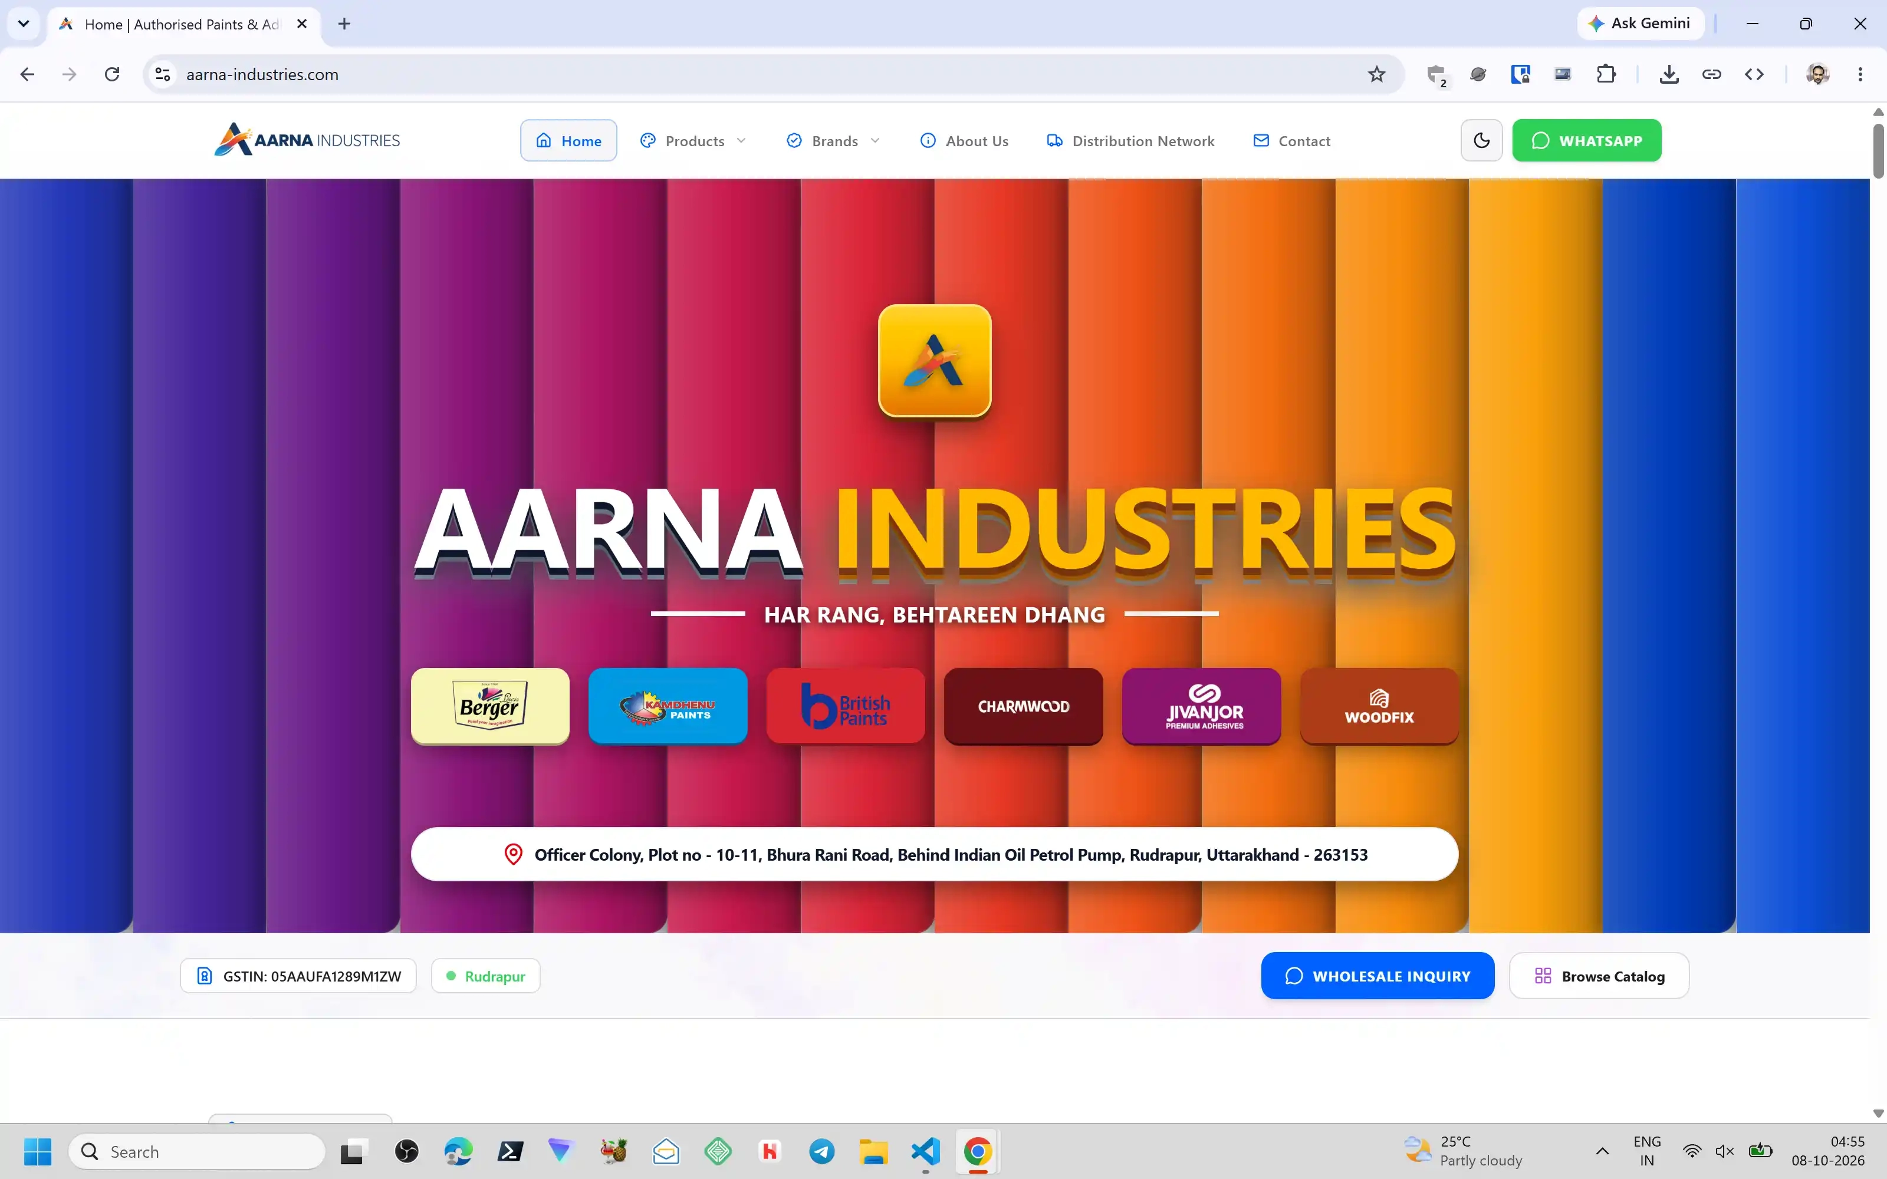
Task: Open the Extensions puzzle icon
Action: [1606, 74]
